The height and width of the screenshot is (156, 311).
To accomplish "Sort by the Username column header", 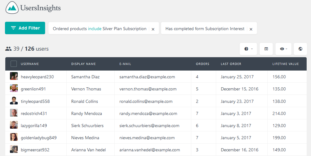I will (x=30, y=64).
